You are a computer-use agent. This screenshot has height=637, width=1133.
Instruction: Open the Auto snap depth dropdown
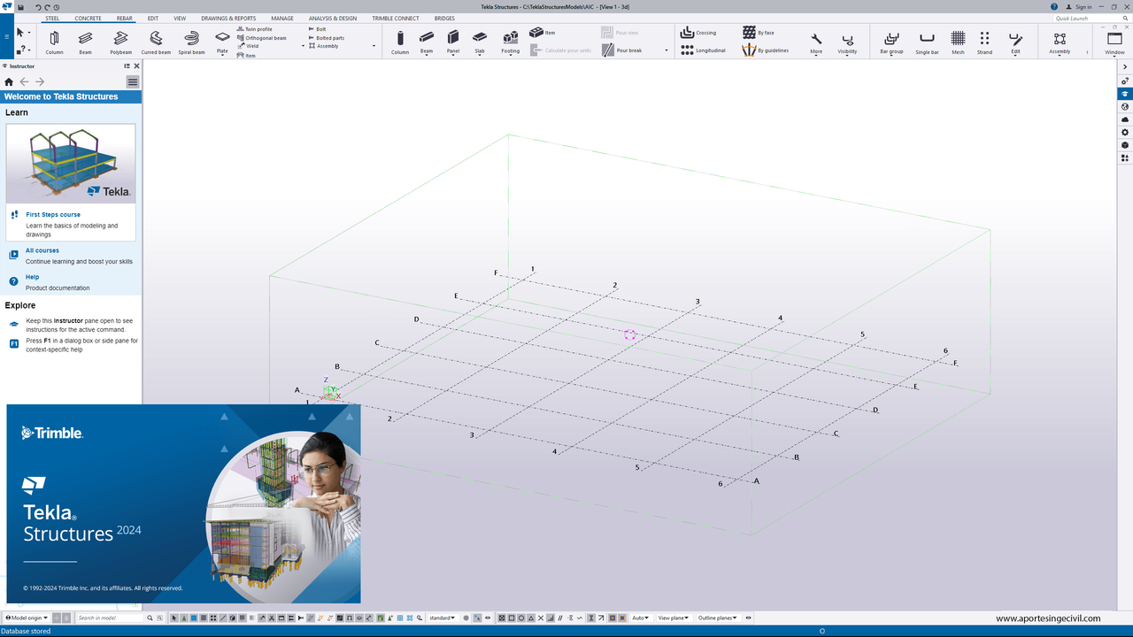641,618
